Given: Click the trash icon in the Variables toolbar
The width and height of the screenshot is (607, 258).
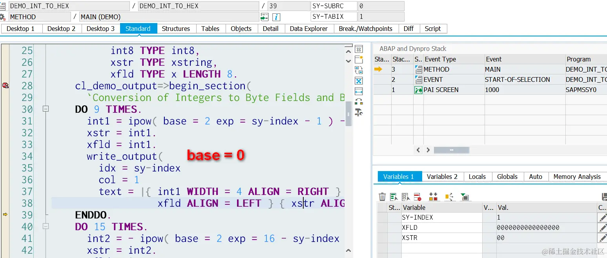Looking at the screenshot, I should [x=382, y=197].
